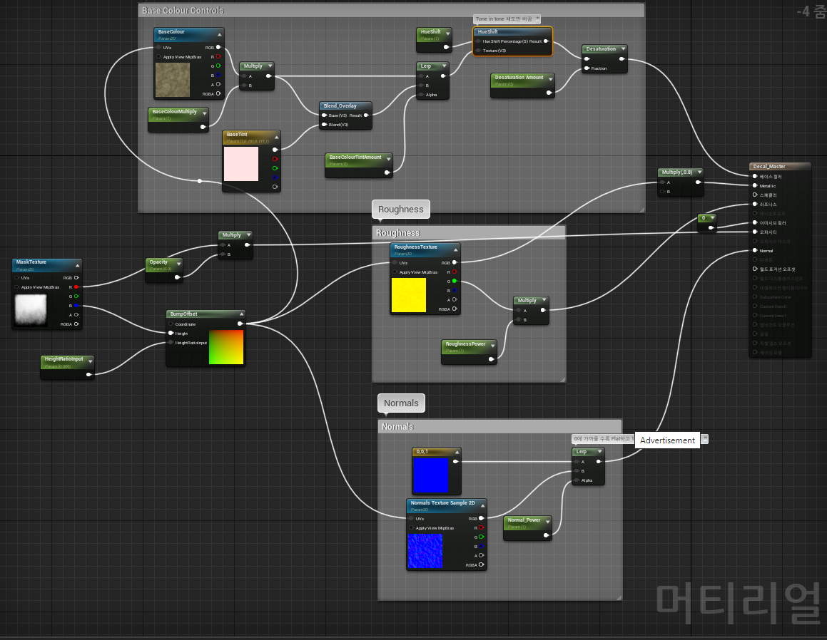Screen dimensions: 827x640
Task: Toggle the pin beside the Advertisement comment bubble
Action: pos(704,439)
